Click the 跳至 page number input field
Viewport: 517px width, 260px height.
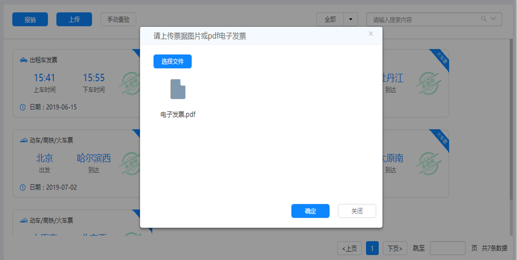[448, 248]
